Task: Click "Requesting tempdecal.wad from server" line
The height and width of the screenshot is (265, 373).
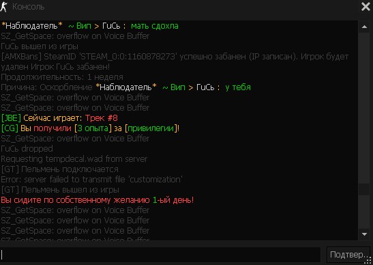Action: 74,159
